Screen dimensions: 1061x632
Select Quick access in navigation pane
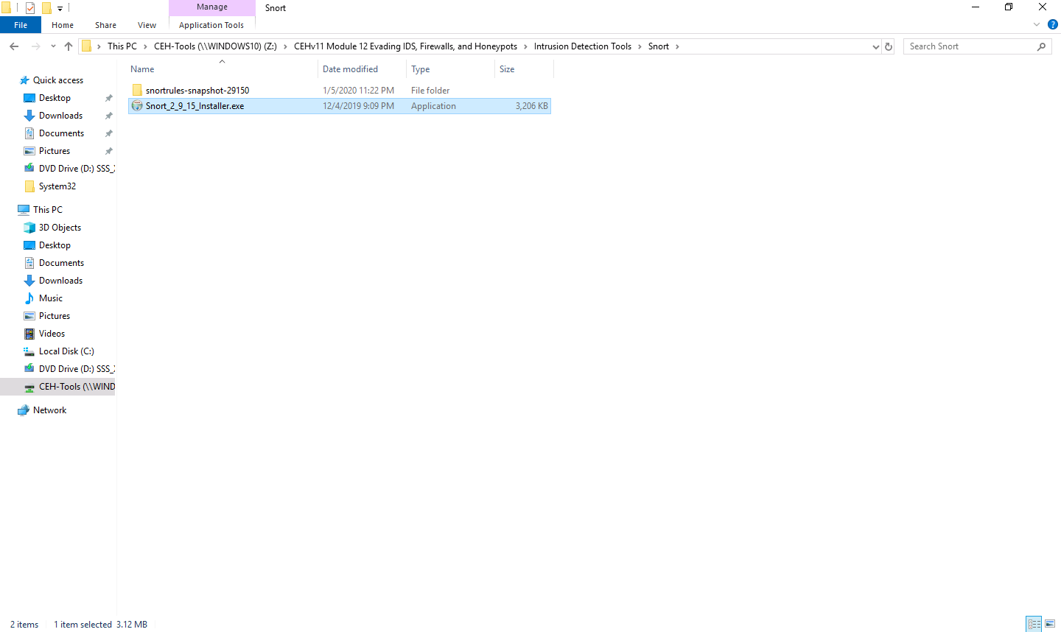point(58,80)
